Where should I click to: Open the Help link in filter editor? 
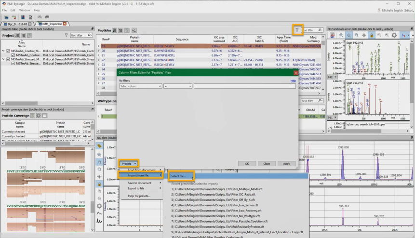[x=293, y=80]
